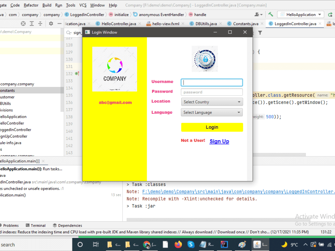Viewport: 335px width, 251px height.
Task: Click the Expand All icon in project panel
Action: click(x=31, y=24)
